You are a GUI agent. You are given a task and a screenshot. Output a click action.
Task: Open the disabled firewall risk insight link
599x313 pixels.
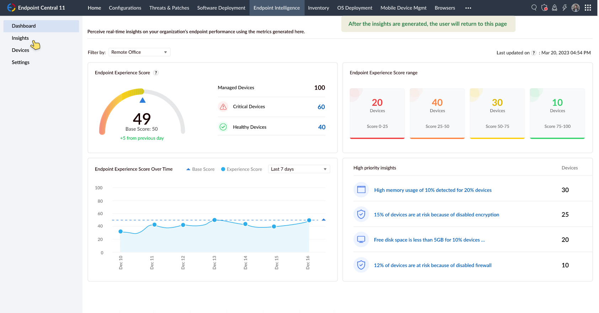pyautogui.click(x=432, y=265)
